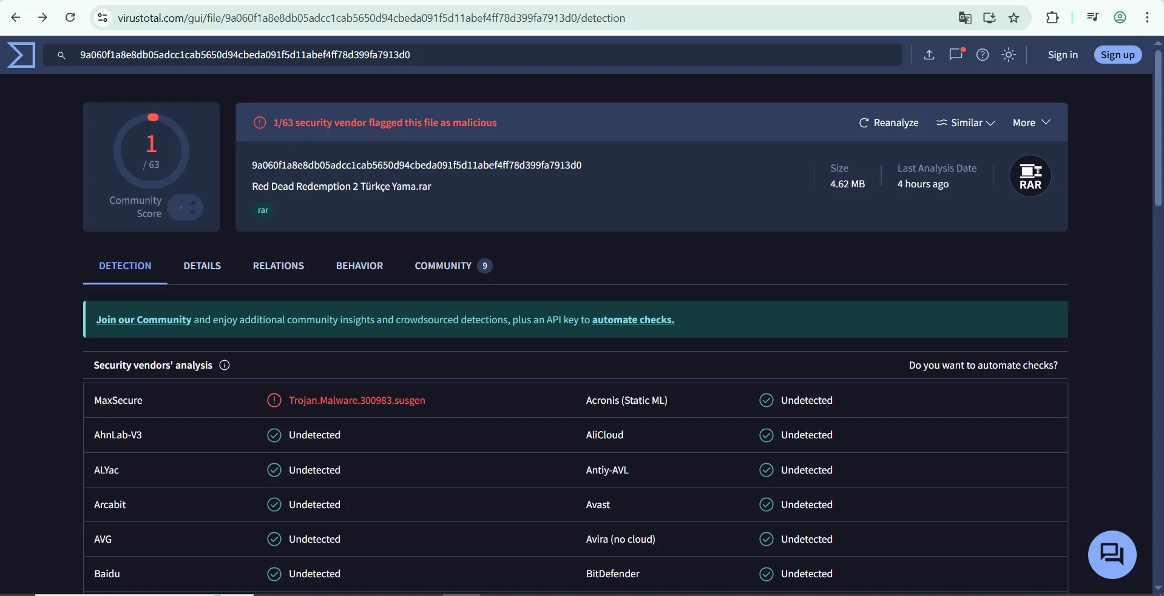
Task: Open the notifications flag icon
Action: click(x=956, y=54)
